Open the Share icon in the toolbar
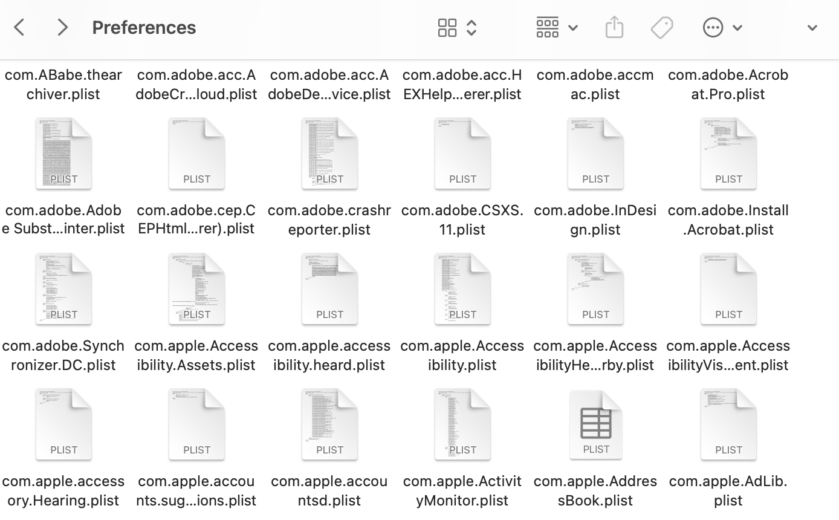 click(x=615, y=27)
